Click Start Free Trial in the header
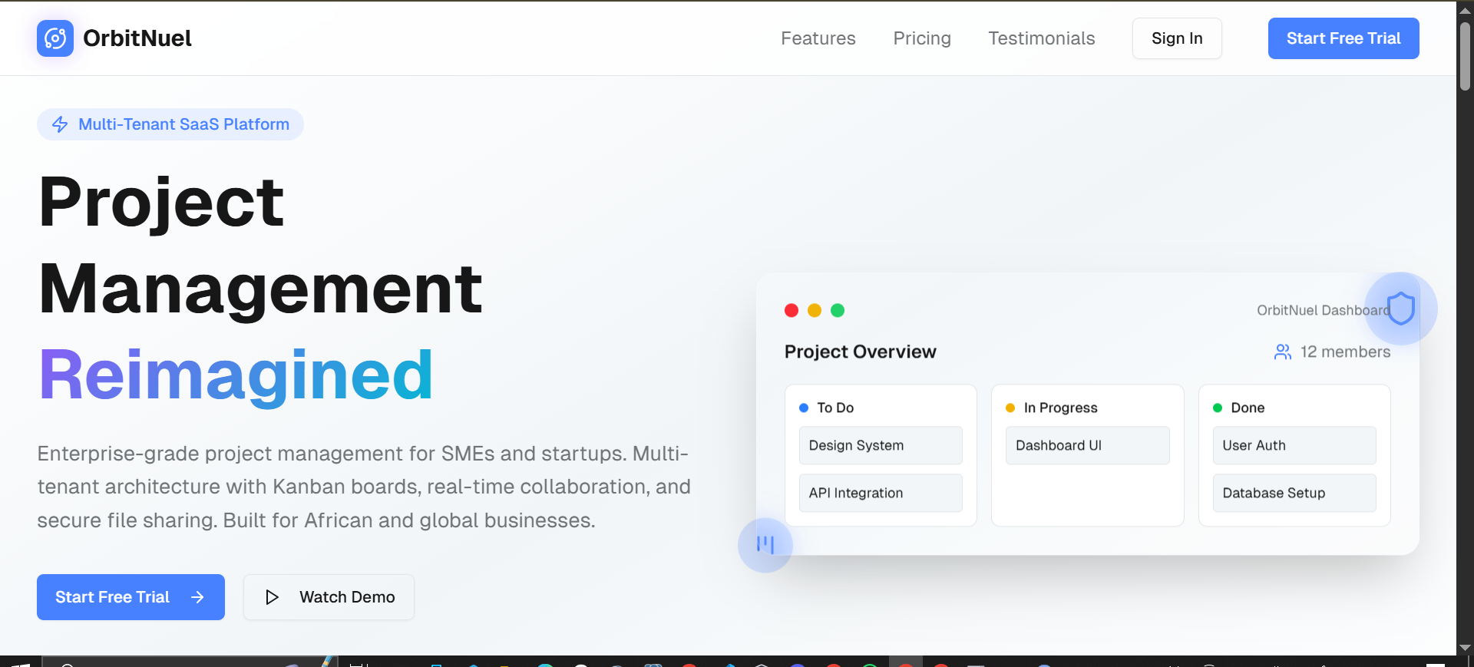 1343,38
